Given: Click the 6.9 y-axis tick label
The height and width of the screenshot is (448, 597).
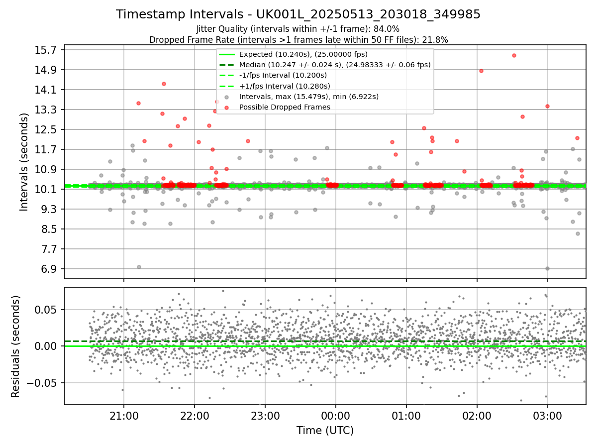Looking at the screenshot, I should click(50, 269).
